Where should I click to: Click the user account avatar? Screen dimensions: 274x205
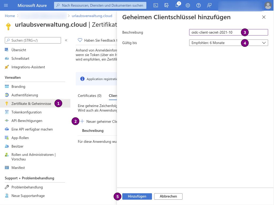coord(268,5)
